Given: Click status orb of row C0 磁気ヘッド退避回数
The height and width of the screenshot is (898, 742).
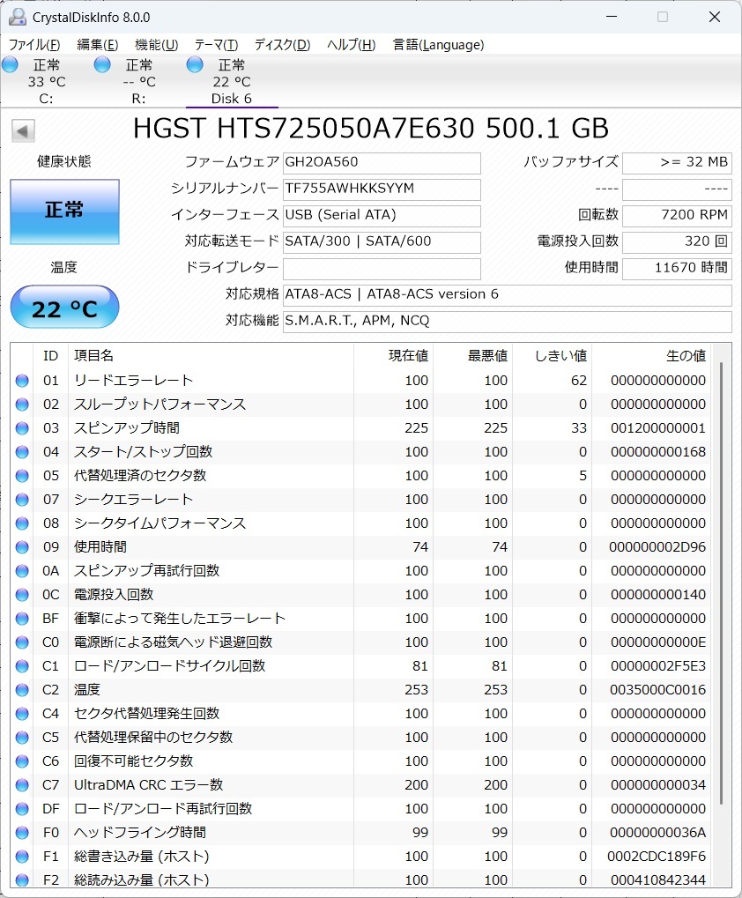Looking at the screenshot, I should click(22, 642).
